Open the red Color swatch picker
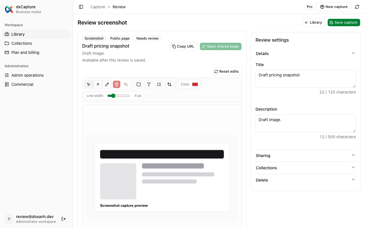This screenshot has height=228, width=365. tap(195, 84)
